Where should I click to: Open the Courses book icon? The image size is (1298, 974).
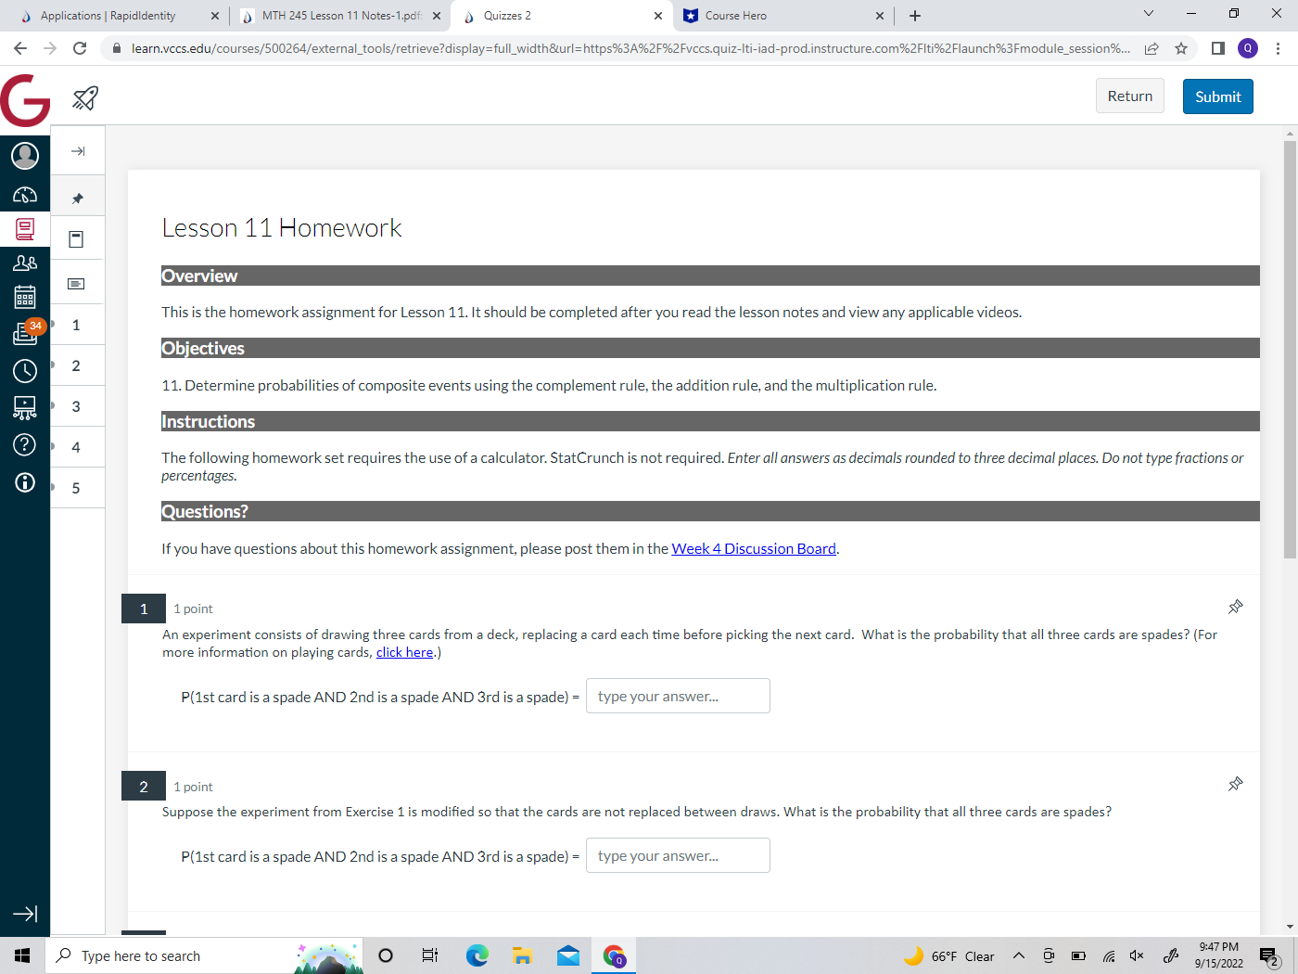[25, 229]
